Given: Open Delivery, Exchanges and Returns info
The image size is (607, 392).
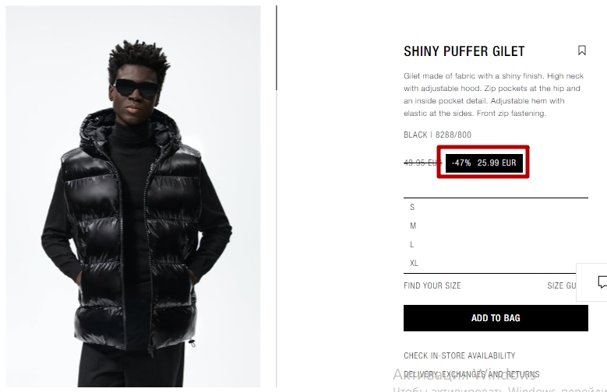Looking at the screenshot, I should point(471,374).
